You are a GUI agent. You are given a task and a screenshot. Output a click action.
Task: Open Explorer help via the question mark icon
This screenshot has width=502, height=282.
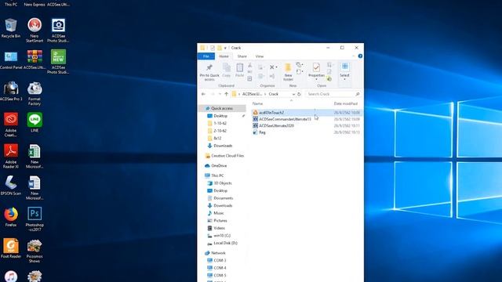click(x=360, y=56)
